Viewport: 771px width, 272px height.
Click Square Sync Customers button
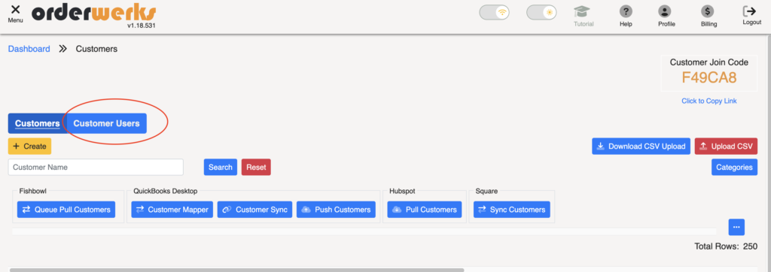click(x=511, y=210)
